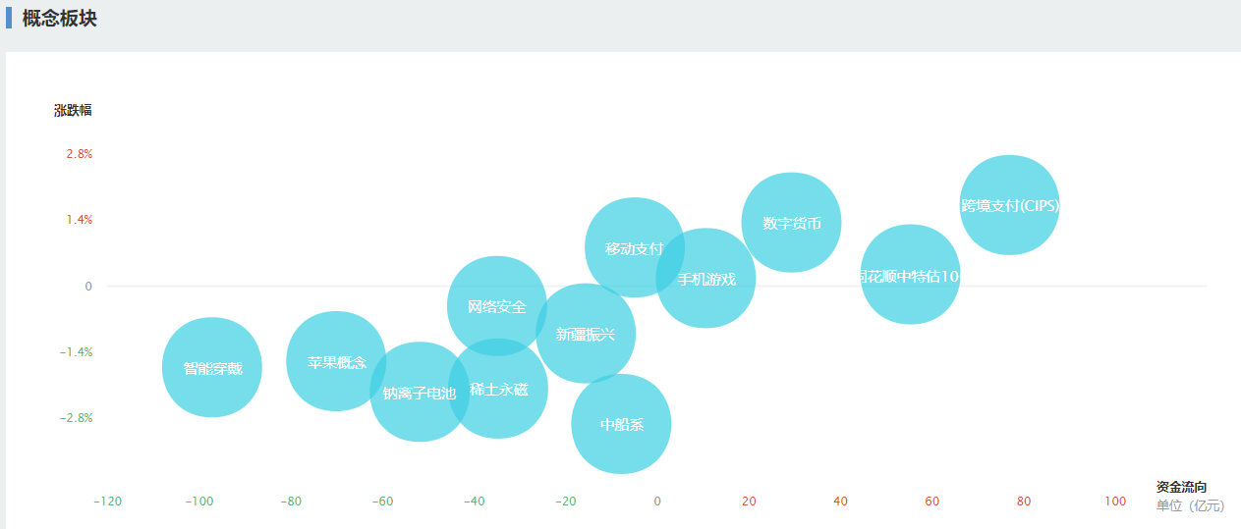Open the 移动支付 bubble
The height and width of the screenshot is (529, 1241).
point(635,247)
